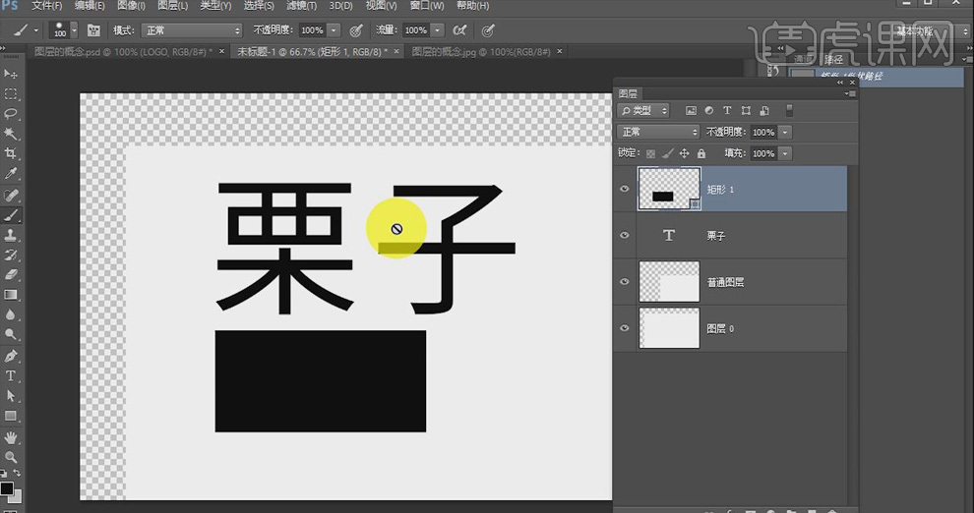Select the Lasso tool
This screenshot has width=974, height=513.
(11, 114)
